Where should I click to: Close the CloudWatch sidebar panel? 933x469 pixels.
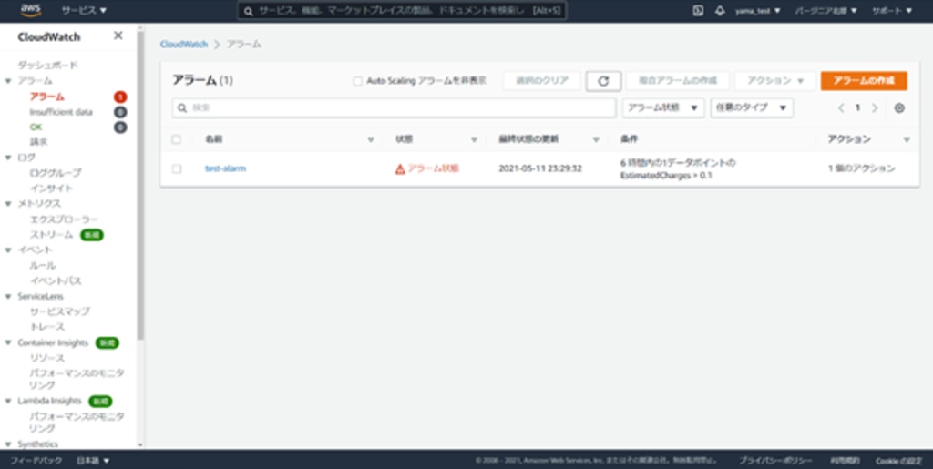[118, 36]
